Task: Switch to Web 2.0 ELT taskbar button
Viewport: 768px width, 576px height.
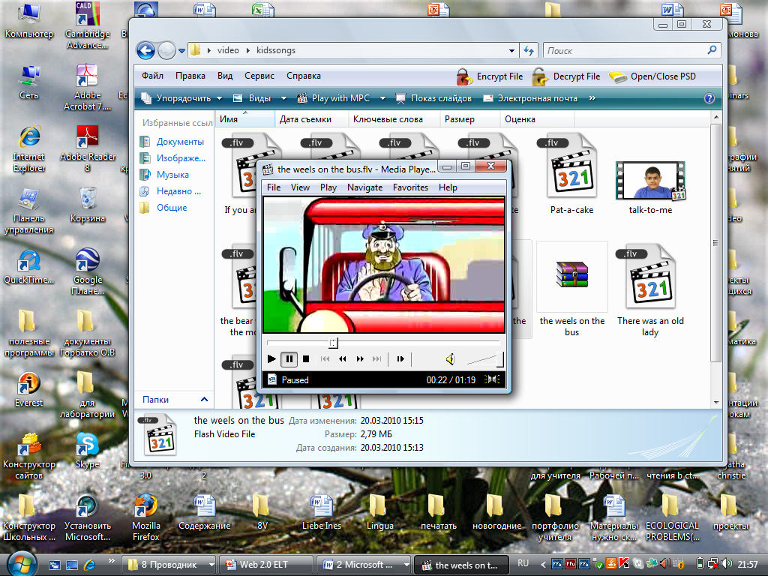Action: 266,565
